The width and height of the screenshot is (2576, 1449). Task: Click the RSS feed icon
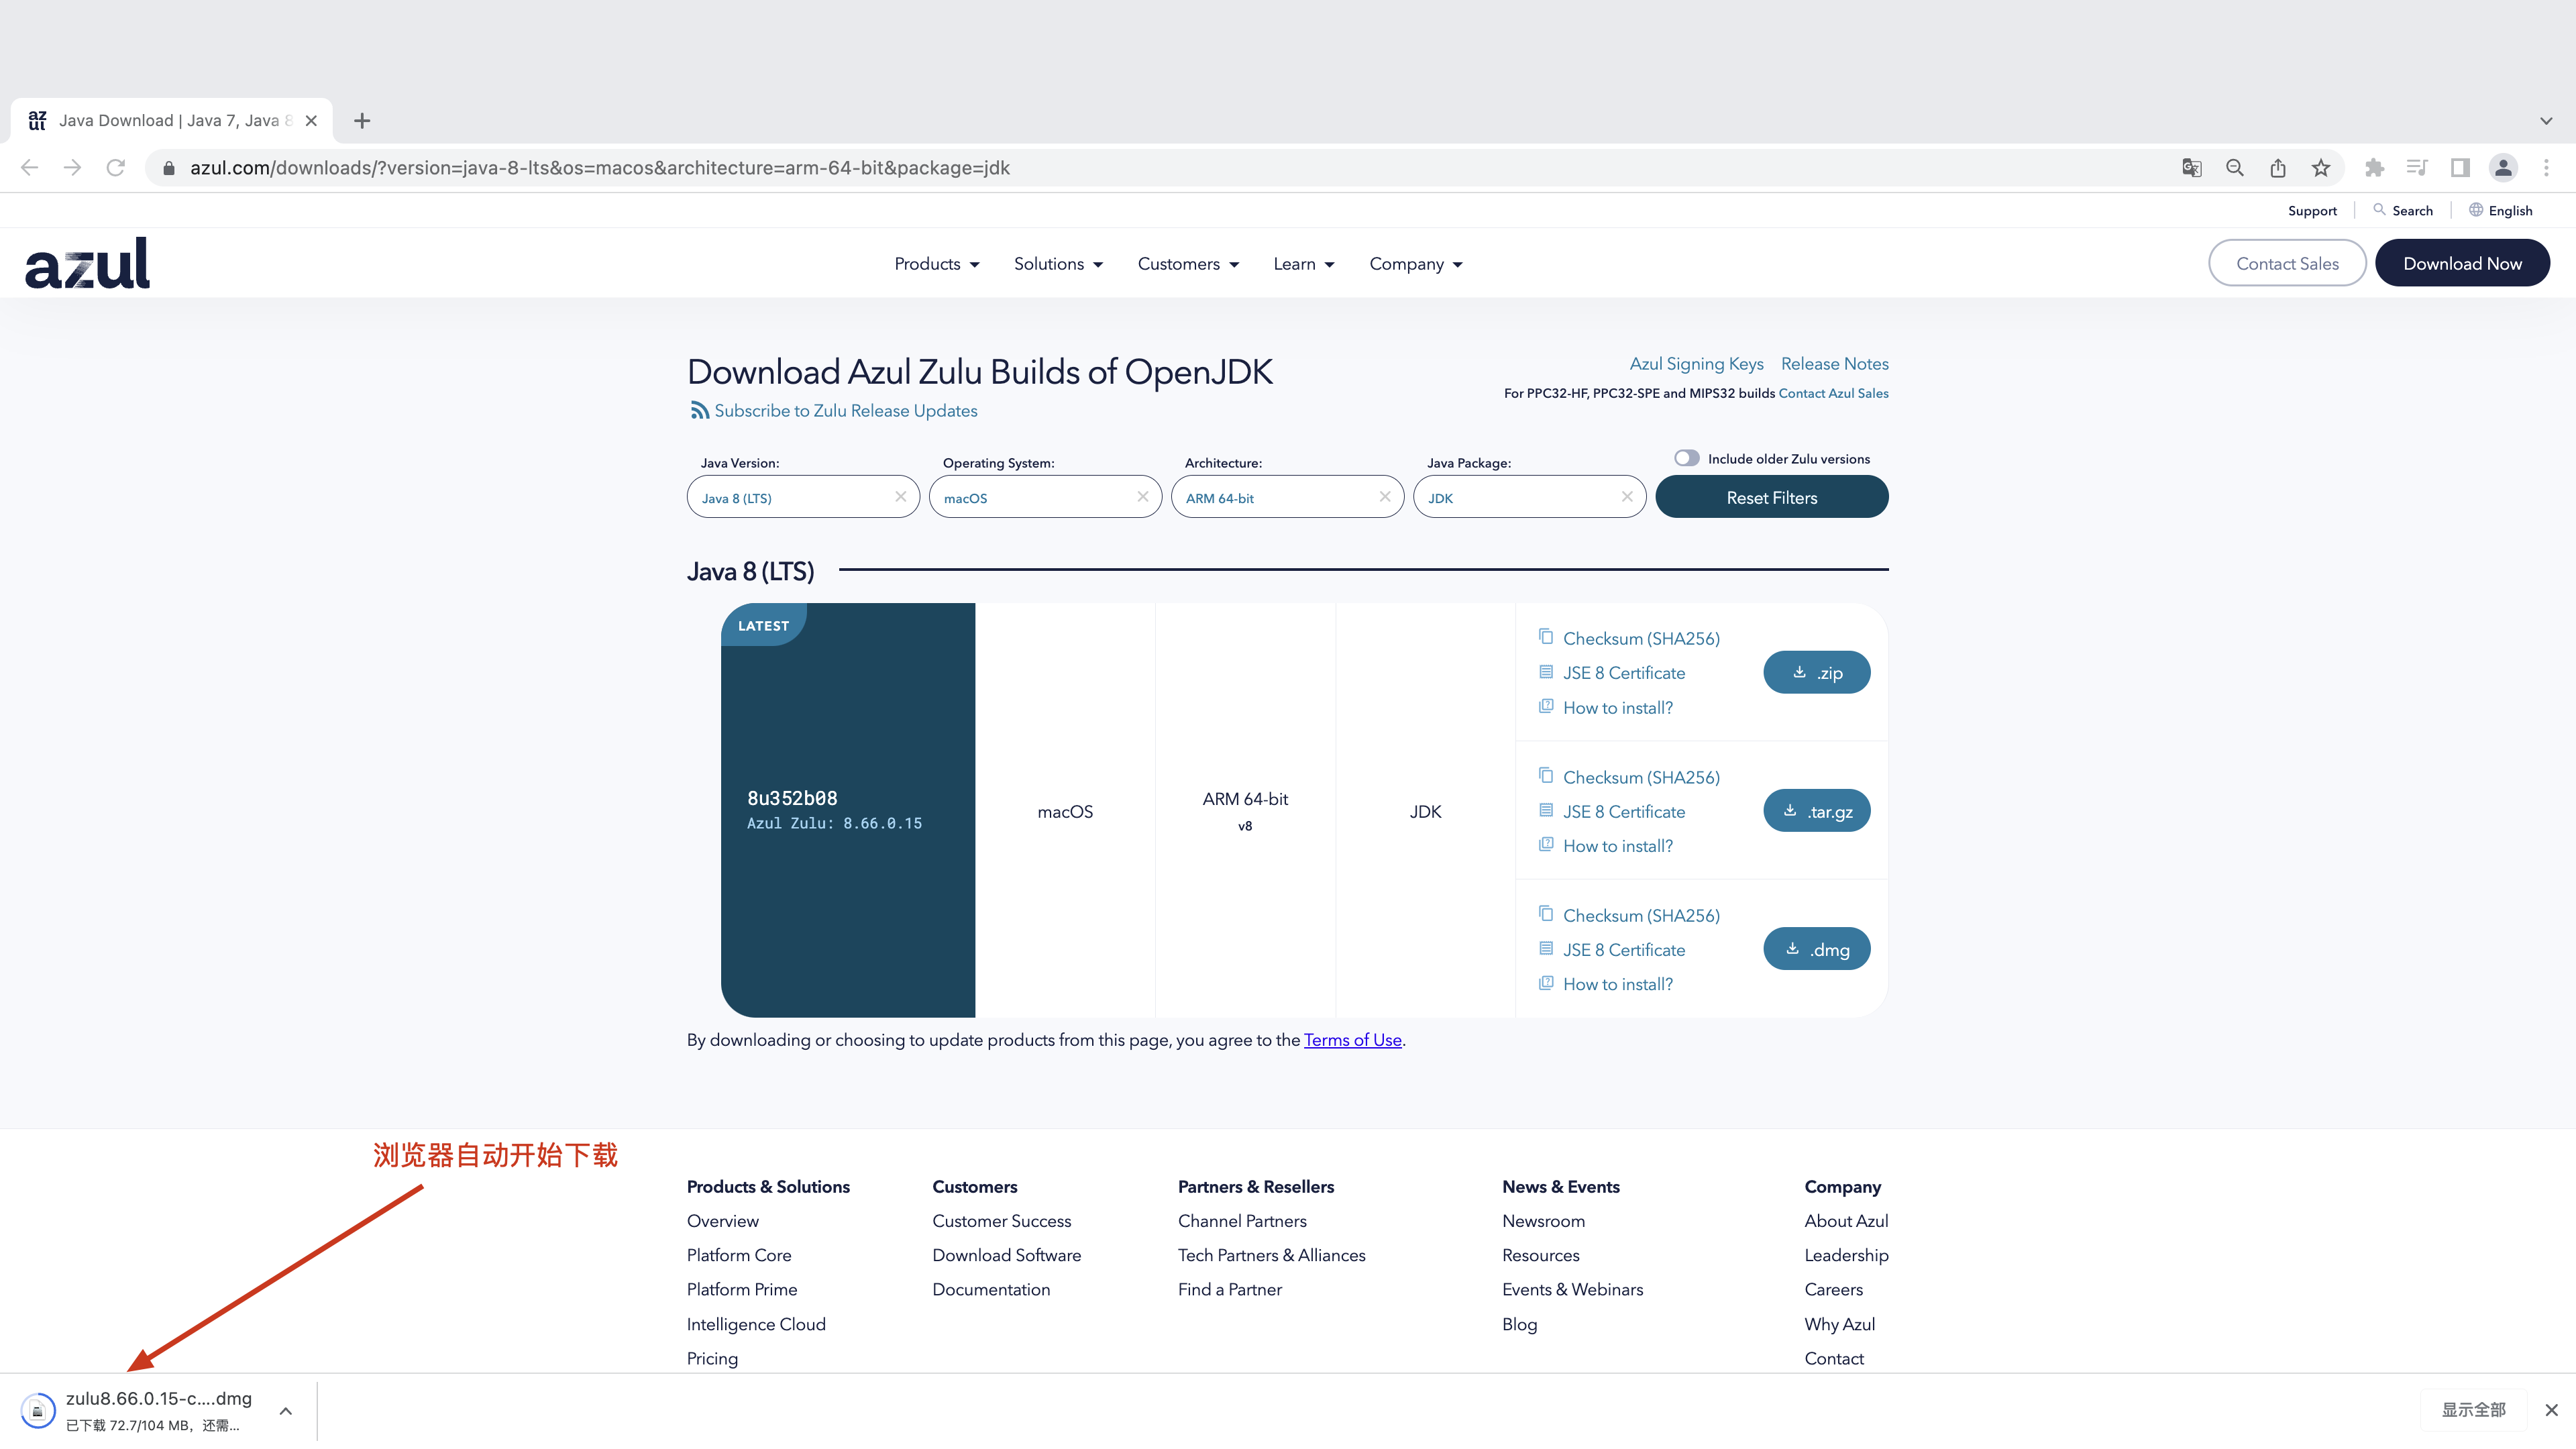[699, 411]
